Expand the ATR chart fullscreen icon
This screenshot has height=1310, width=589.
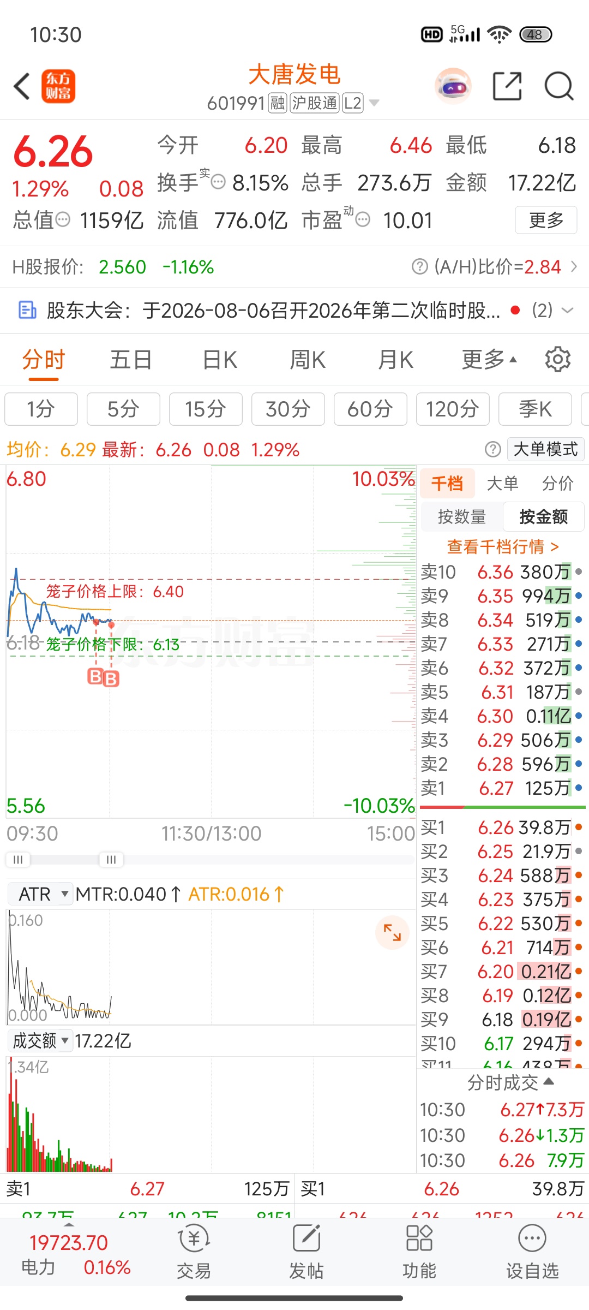coord(392,932)
